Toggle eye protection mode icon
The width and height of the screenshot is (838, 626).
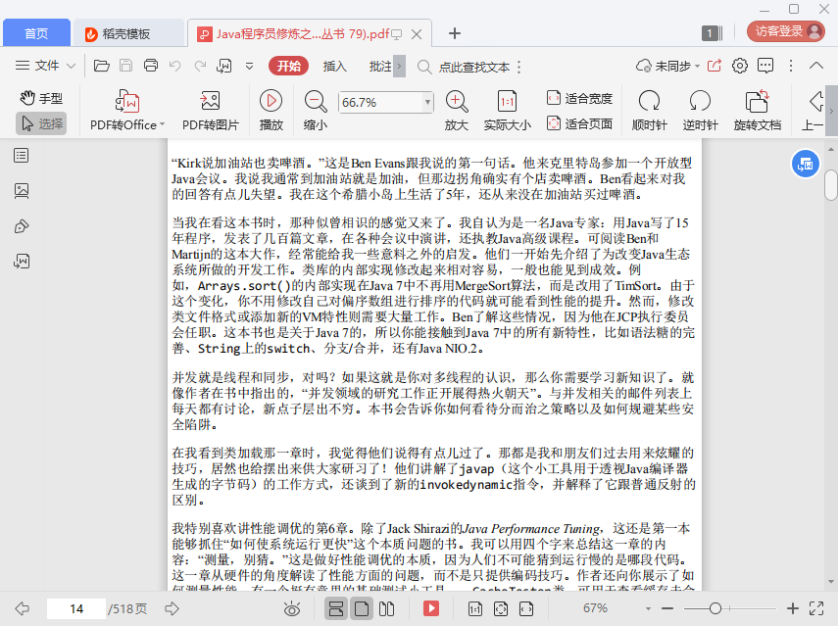[292, 608]
